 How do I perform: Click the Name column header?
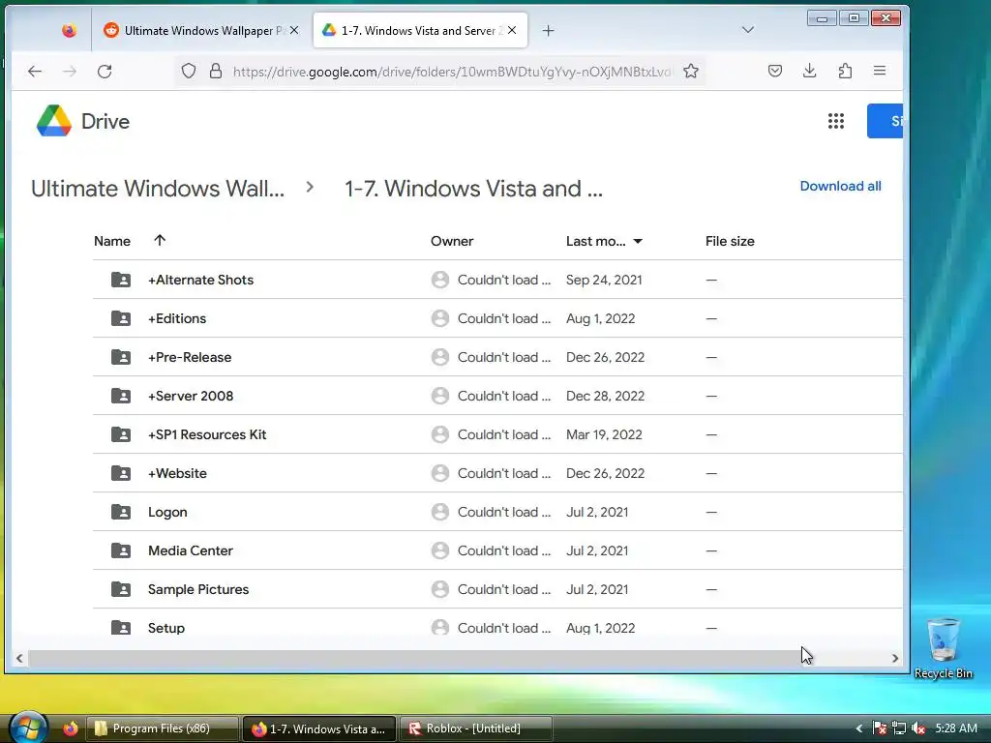(x=112, y=241)
